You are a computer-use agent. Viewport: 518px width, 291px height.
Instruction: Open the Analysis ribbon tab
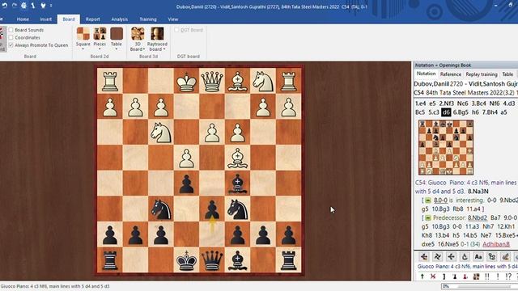[120, 19]
